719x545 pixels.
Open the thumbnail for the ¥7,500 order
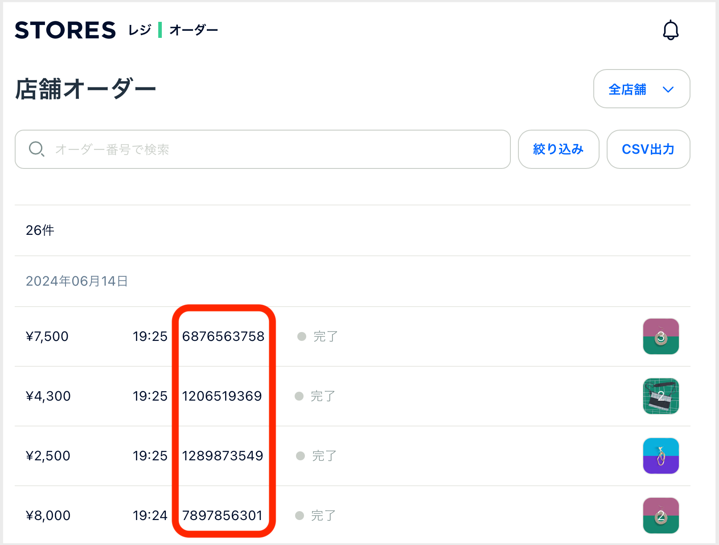[661, 336]
